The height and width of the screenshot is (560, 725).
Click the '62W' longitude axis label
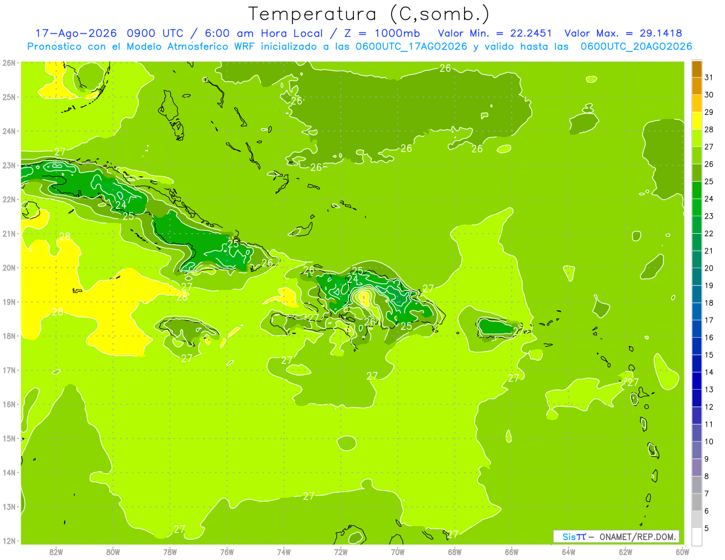(x=625, y=552)
